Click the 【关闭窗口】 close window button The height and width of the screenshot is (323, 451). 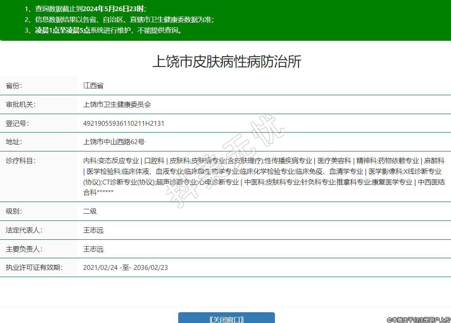(x=226, y=318)
